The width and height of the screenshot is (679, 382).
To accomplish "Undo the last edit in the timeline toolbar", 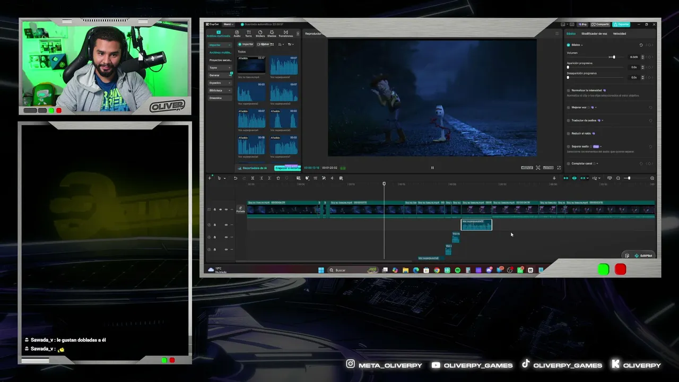I will click(236, 178).
